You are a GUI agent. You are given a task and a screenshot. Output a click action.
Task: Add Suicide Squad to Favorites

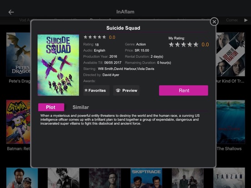96,90
